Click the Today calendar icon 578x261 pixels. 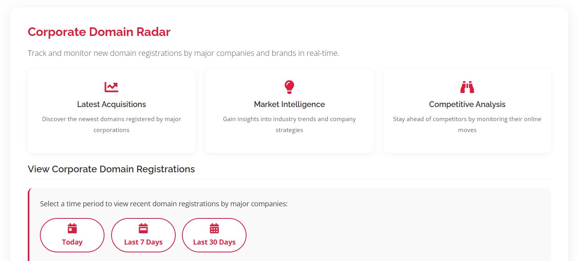point(72,228)
